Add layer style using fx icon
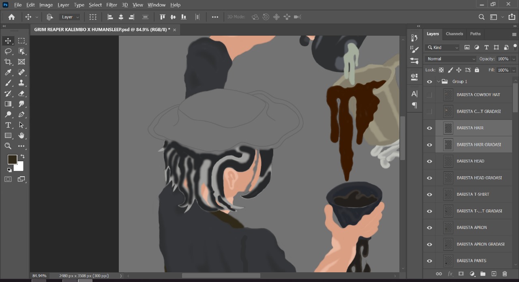The height and width of the screenshot is (282, 519). click(x=450, y=274)
